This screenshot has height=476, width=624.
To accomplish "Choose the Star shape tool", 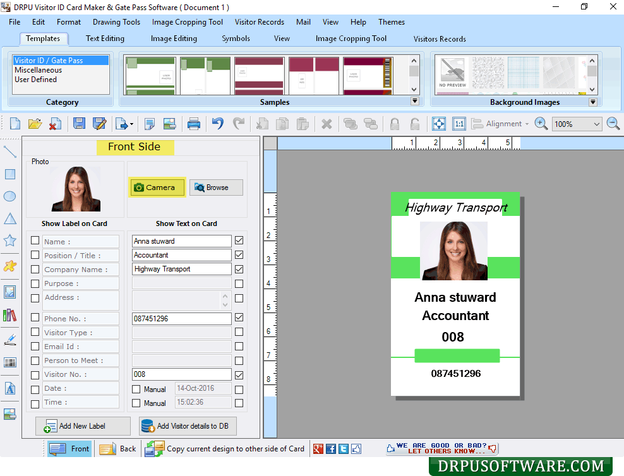I will pos(10,240).
